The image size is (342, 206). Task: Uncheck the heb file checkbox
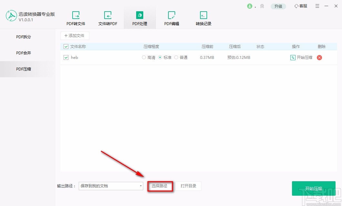point(66,58)
